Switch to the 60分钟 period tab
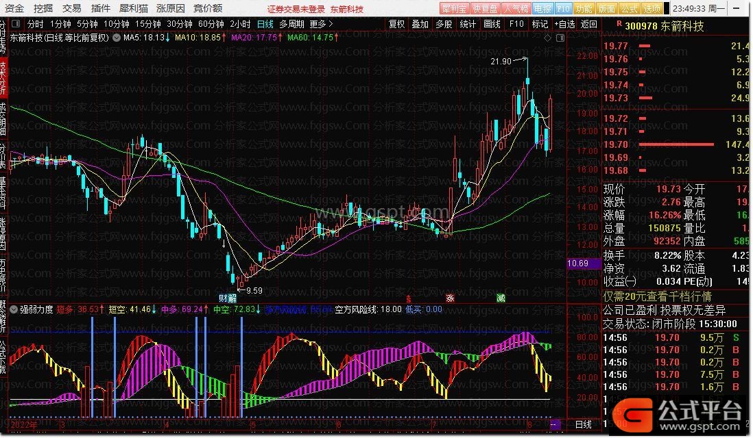The width and height of the screenshot is (753, 438). [x=211, y=24]
